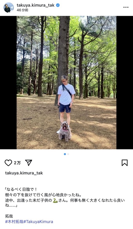The image size is (133, 229).
Task: Like the post with the heart icon
Action: [x=8, y=163]
